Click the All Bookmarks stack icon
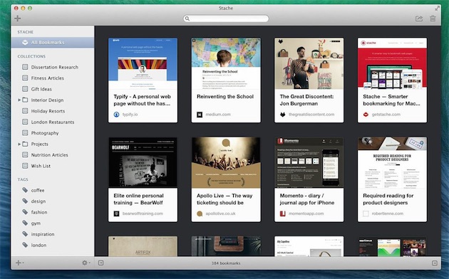This screenshot has width=449, height=279. [25, 42]
